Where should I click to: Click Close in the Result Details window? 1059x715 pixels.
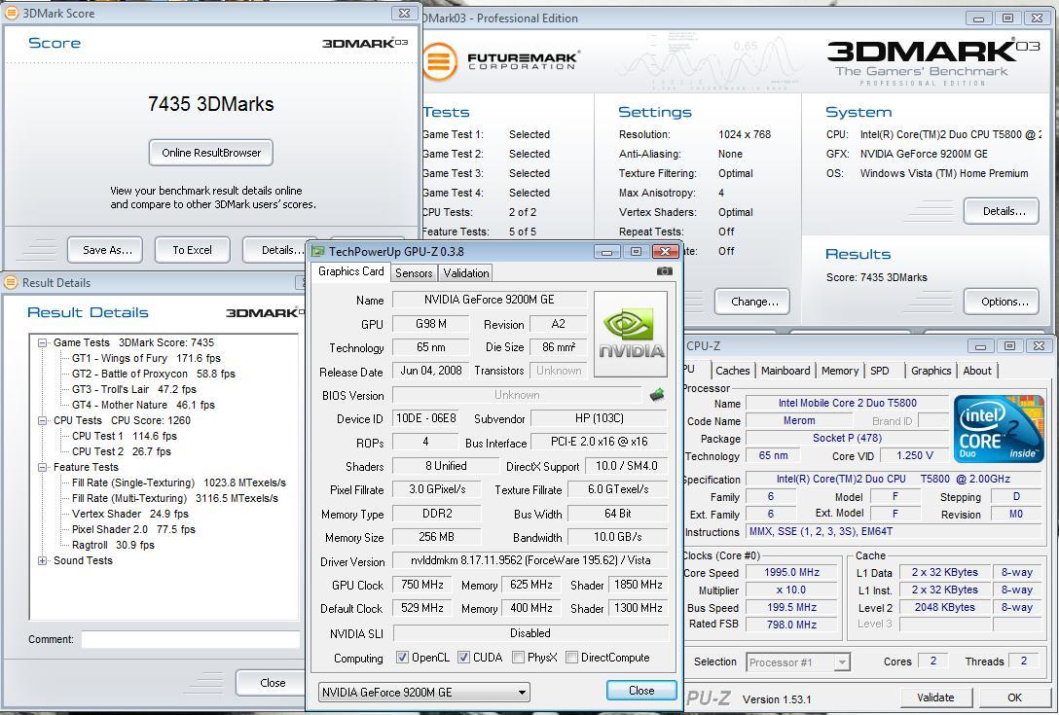point(273,683)
